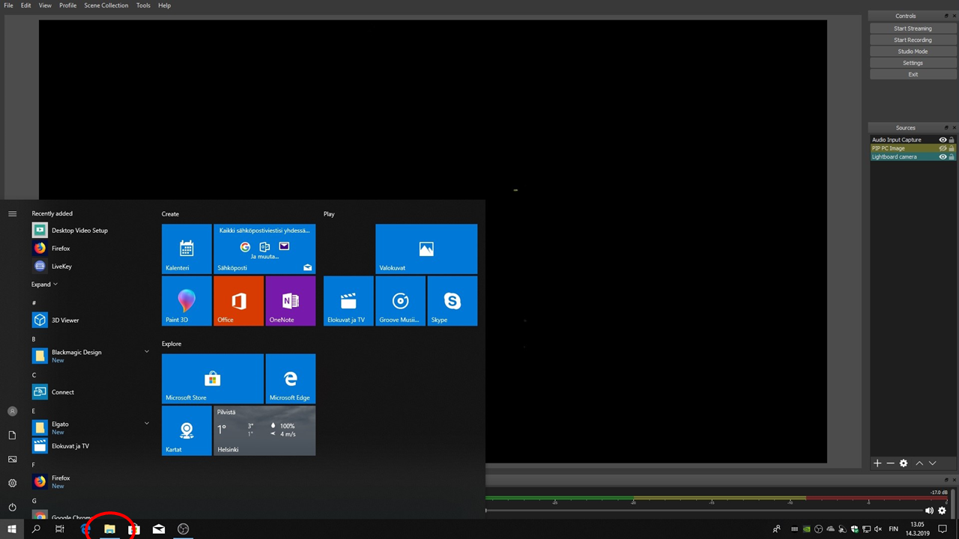Open user account icon in Start sidebar
959x539 pixels.
click(12, 411)
